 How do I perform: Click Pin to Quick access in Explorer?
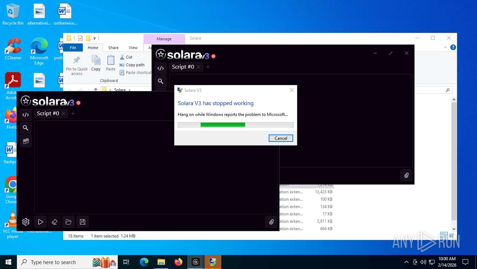pos(77,65)
